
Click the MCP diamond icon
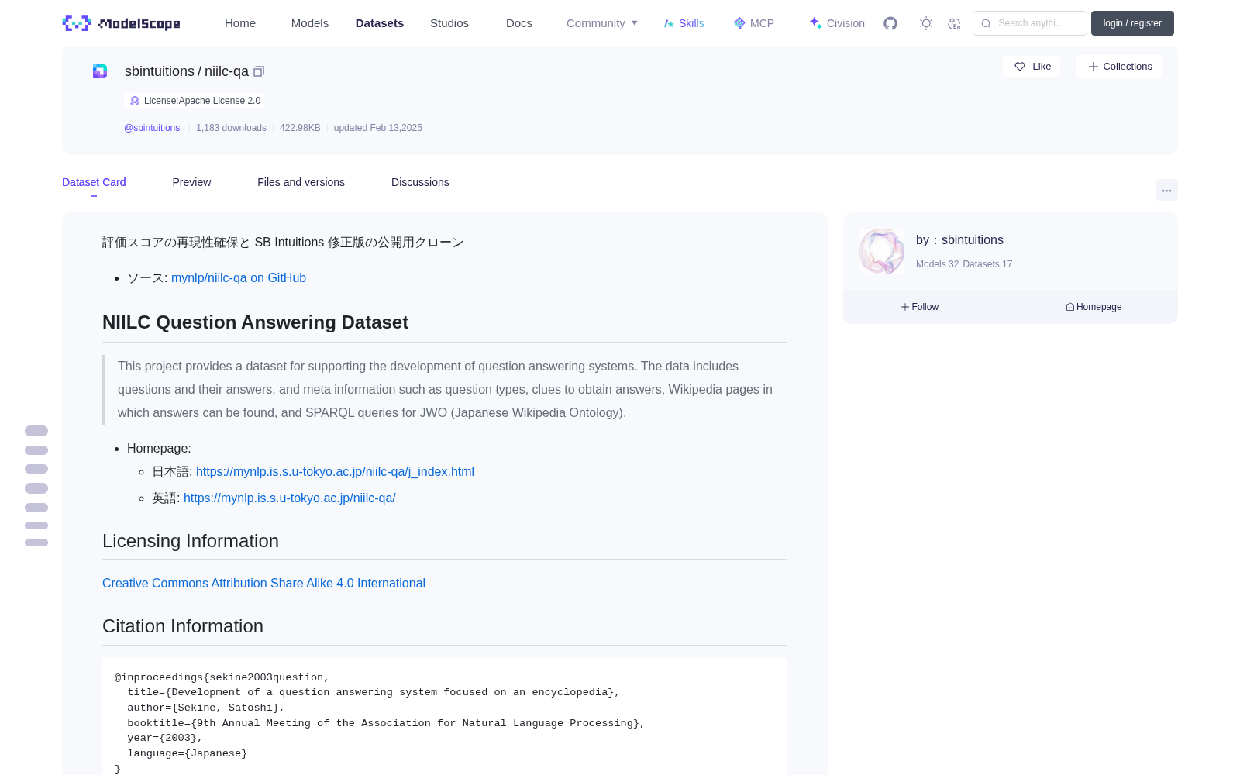pyautogui.click(x=739, y=23)
